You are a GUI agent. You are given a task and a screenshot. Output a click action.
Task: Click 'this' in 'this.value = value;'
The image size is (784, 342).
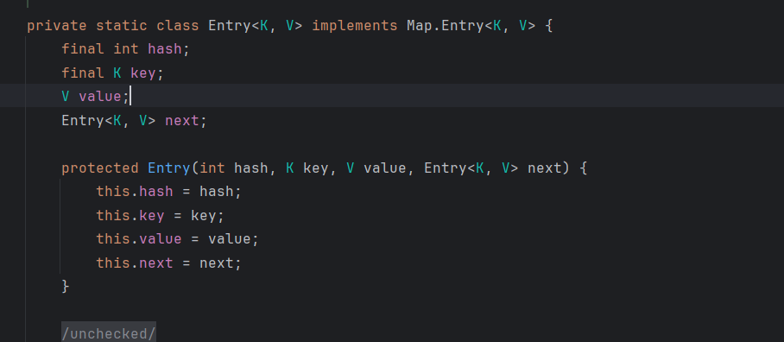point(113,239)
